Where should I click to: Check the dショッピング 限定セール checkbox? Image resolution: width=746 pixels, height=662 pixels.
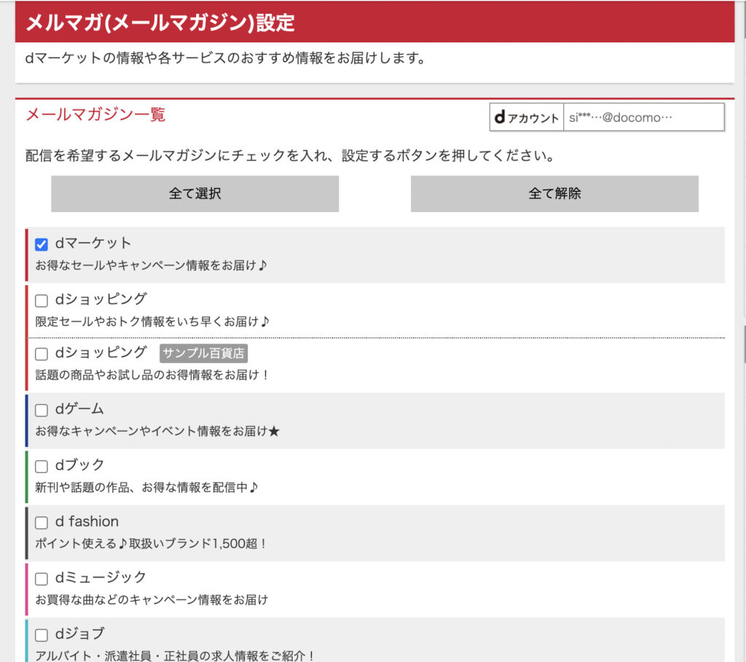point(42,300)
